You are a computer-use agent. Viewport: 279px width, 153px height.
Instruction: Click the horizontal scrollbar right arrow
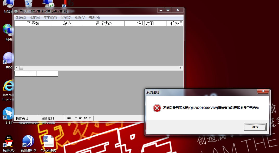(x=181, y=68)
